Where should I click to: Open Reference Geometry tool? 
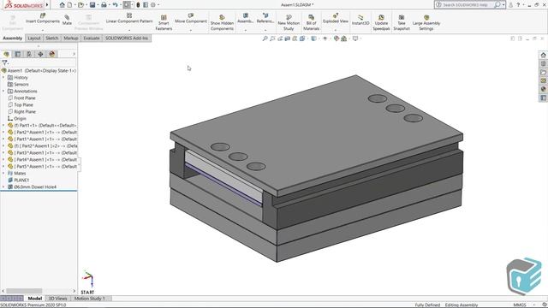265,18
